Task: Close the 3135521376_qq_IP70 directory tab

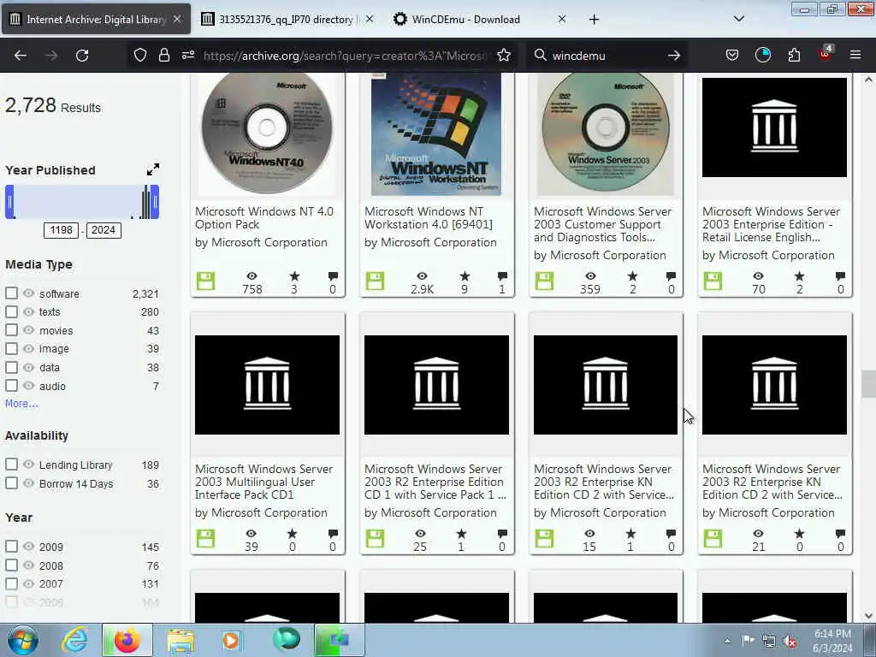Action: pos(370,19)
